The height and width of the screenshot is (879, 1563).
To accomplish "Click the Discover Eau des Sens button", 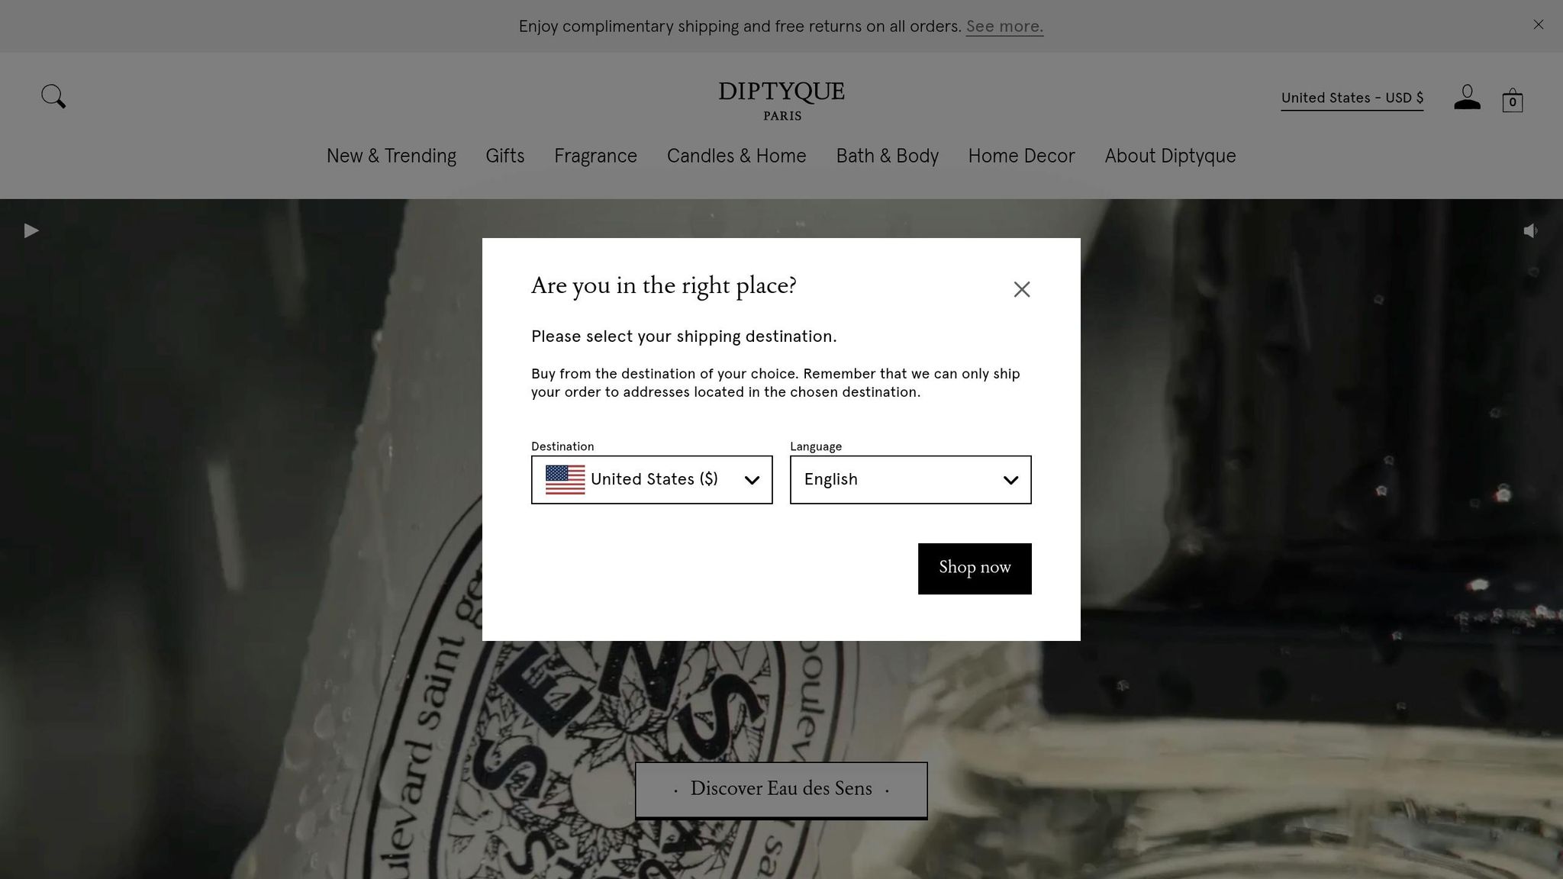I will [781, 790].
